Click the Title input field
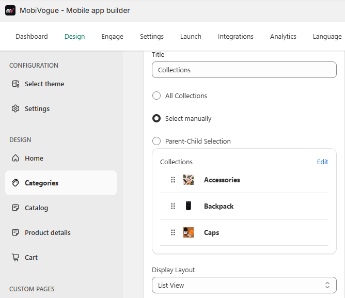Screen dimensions: 345x298 point(244,70)
